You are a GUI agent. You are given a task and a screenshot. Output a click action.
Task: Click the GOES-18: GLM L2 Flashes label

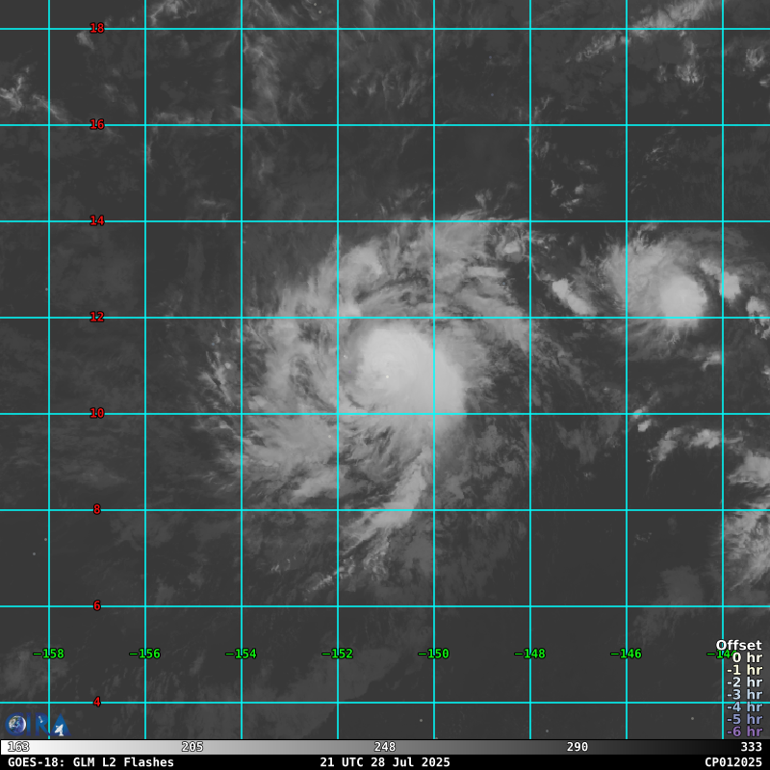pyautogui.click(x=90, y=762)
